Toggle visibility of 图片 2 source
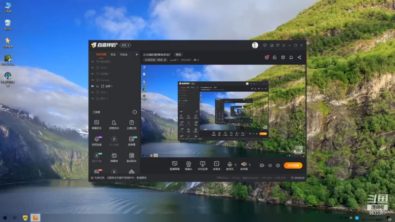 click(92, 98)
